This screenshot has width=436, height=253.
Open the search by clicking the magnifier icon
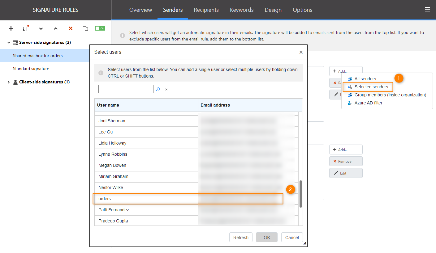(x=158, y=89)
